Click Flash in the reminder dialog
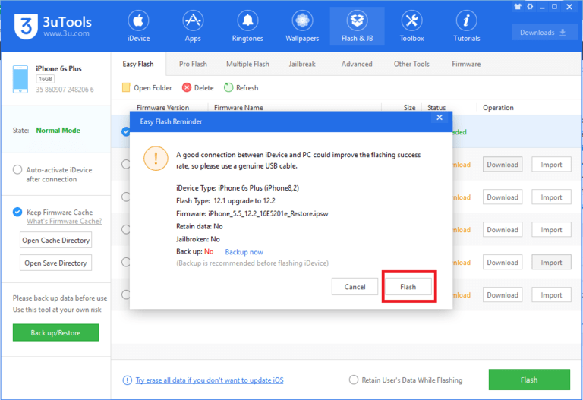Screen dimensions: 583x400 tap(408, 287)
